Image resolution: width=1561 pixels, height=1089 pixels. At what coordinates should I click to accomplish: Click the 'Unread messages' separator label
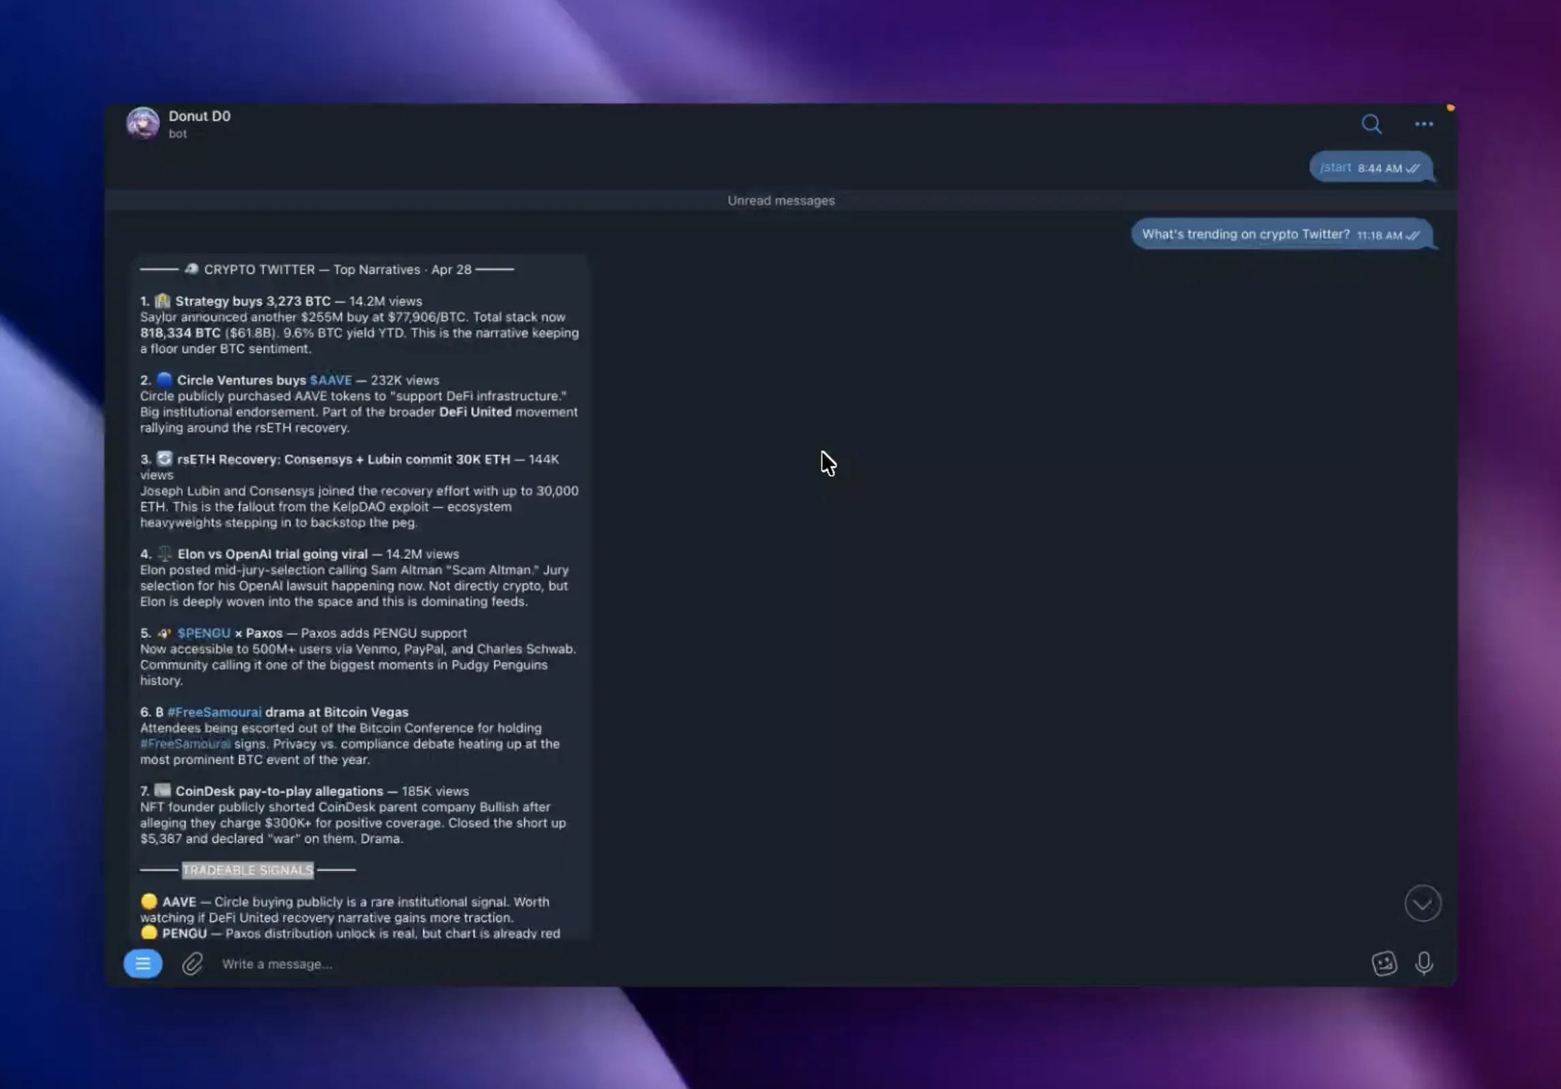coord(780,200)
